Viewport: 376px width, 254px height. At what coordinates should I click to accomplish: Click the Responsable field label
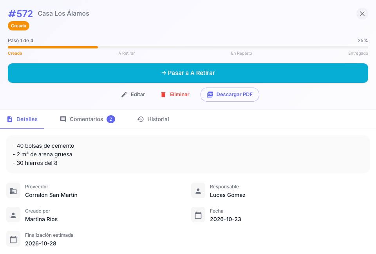point(224,187)
